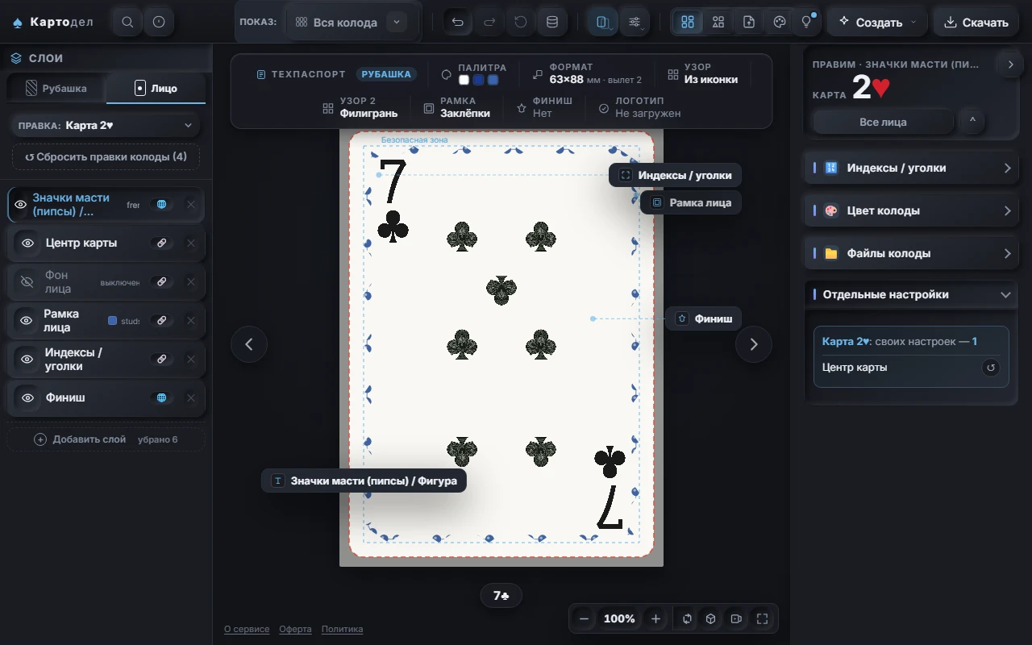Expand the Индексы / уголки section on right panel

coord(911,168)
